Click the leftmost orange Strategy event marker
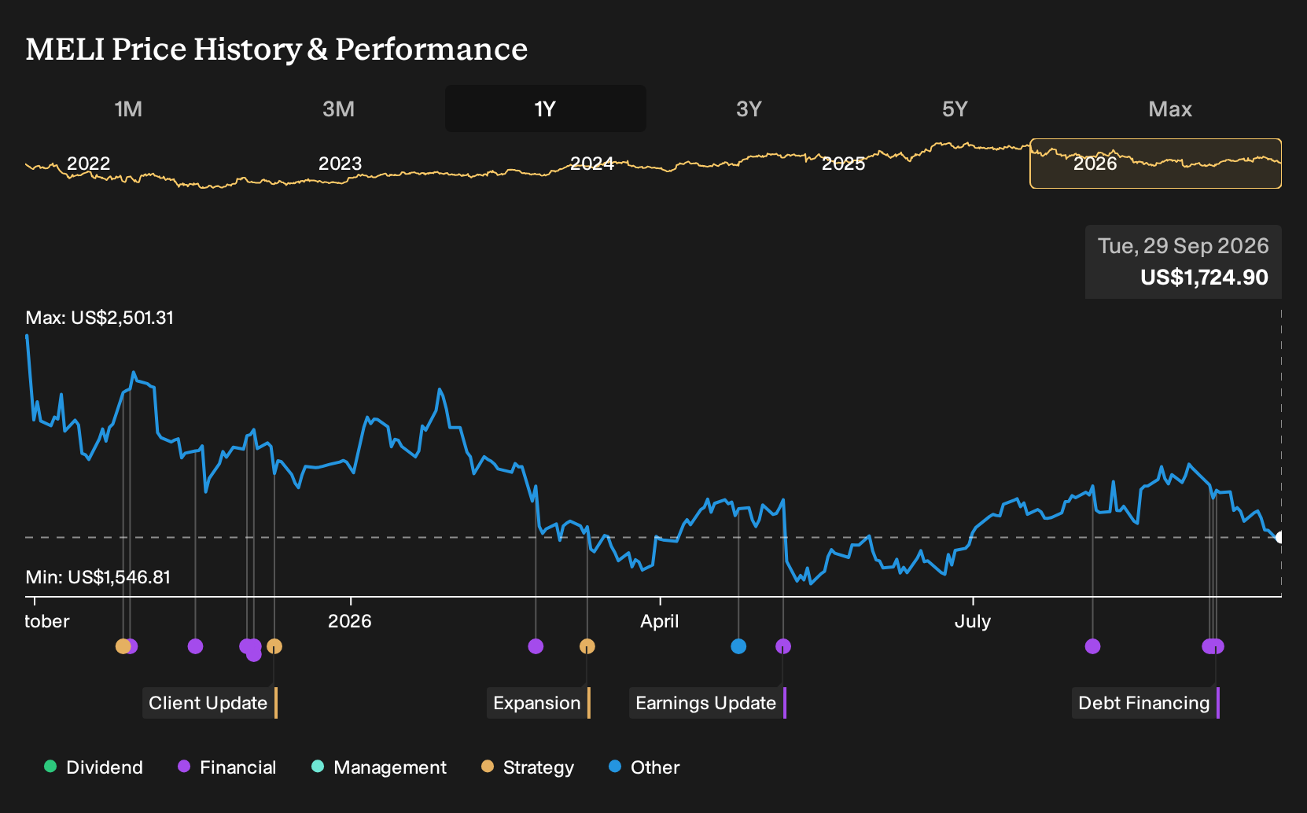Image resolution: width=1307 pixels, height=813 pixels. coord(123,646)
